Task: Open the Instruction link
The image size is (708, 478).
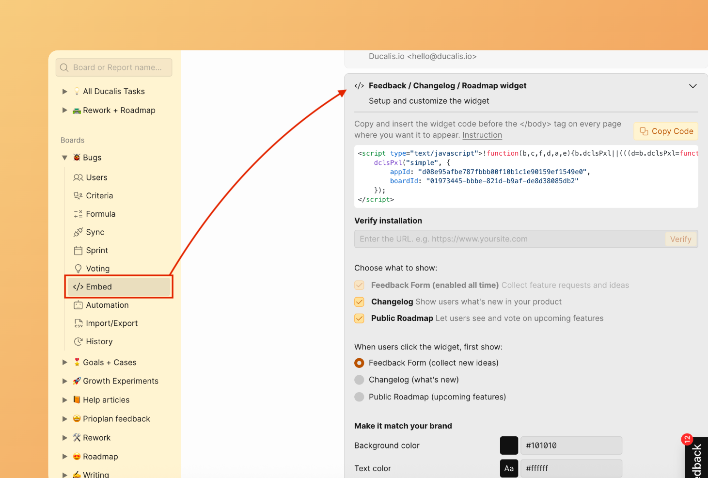Action: (482, 135)
